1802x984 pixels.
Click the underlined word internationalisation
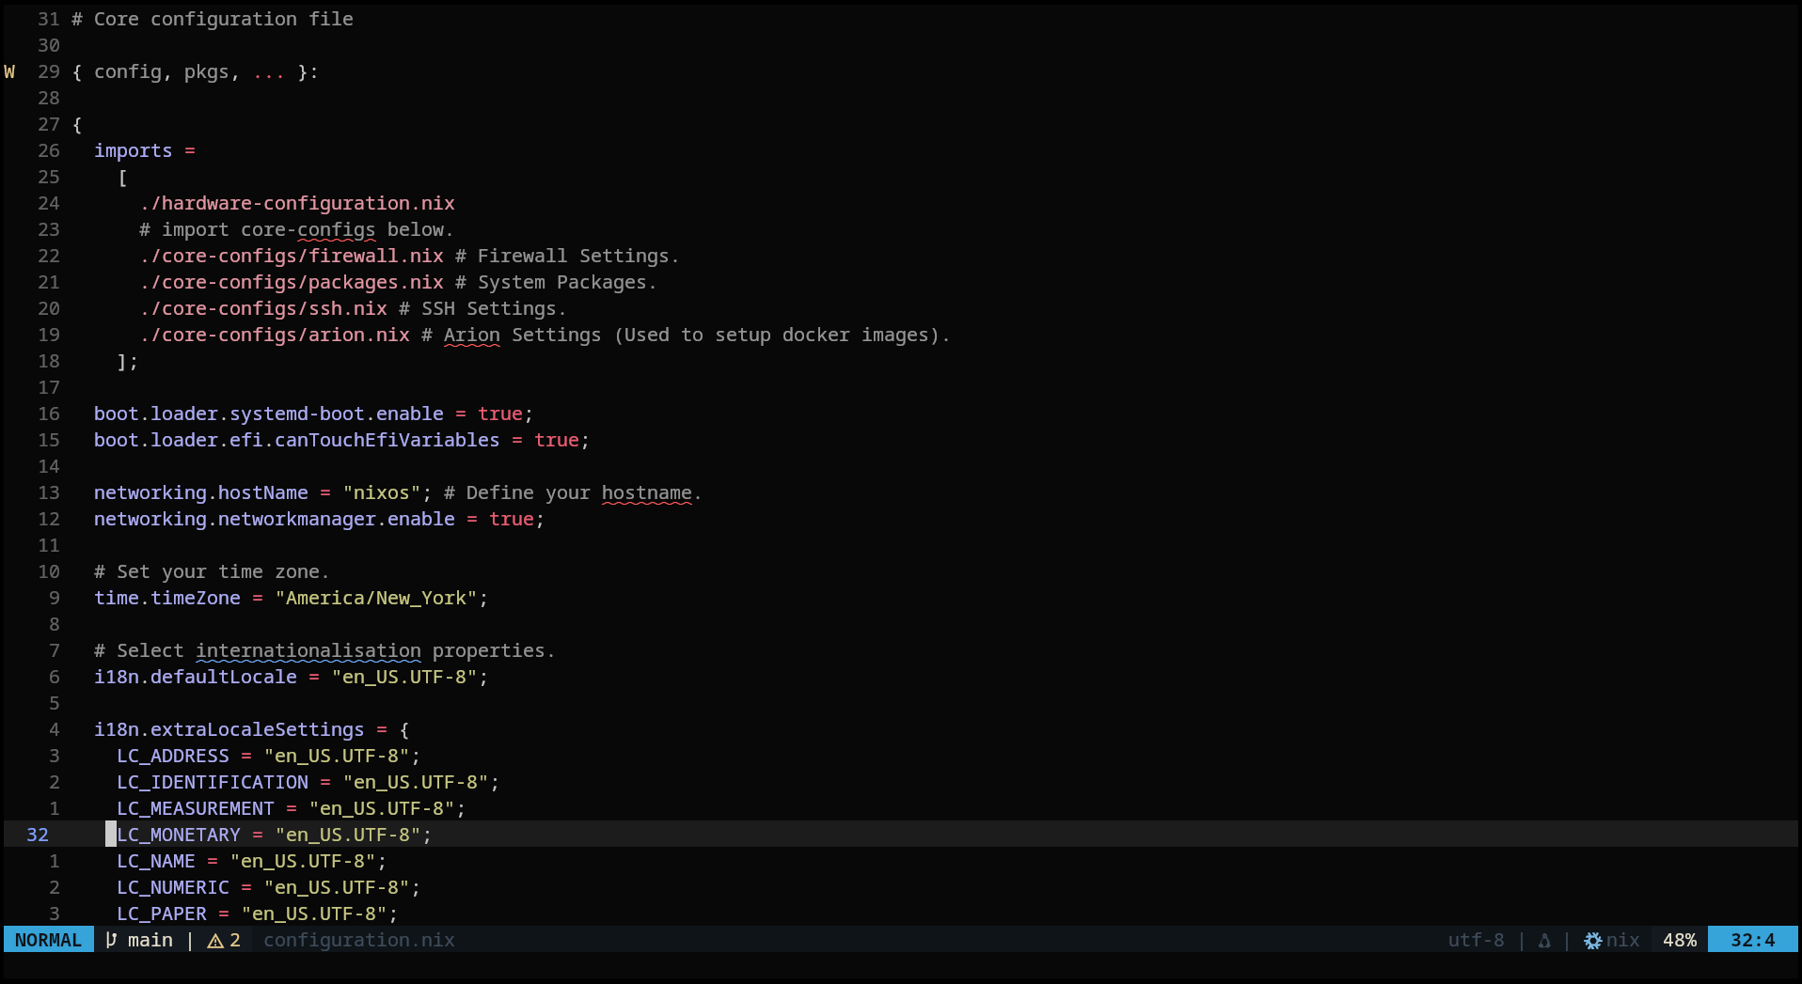click(x=308, y=651)
